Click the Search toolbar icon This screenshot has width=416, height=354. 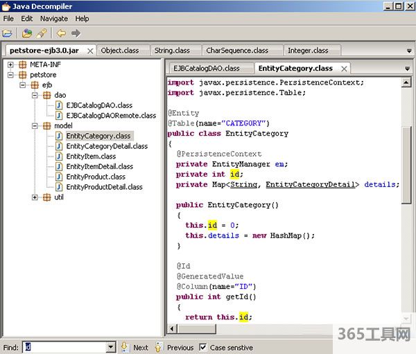tap(41, 33)
